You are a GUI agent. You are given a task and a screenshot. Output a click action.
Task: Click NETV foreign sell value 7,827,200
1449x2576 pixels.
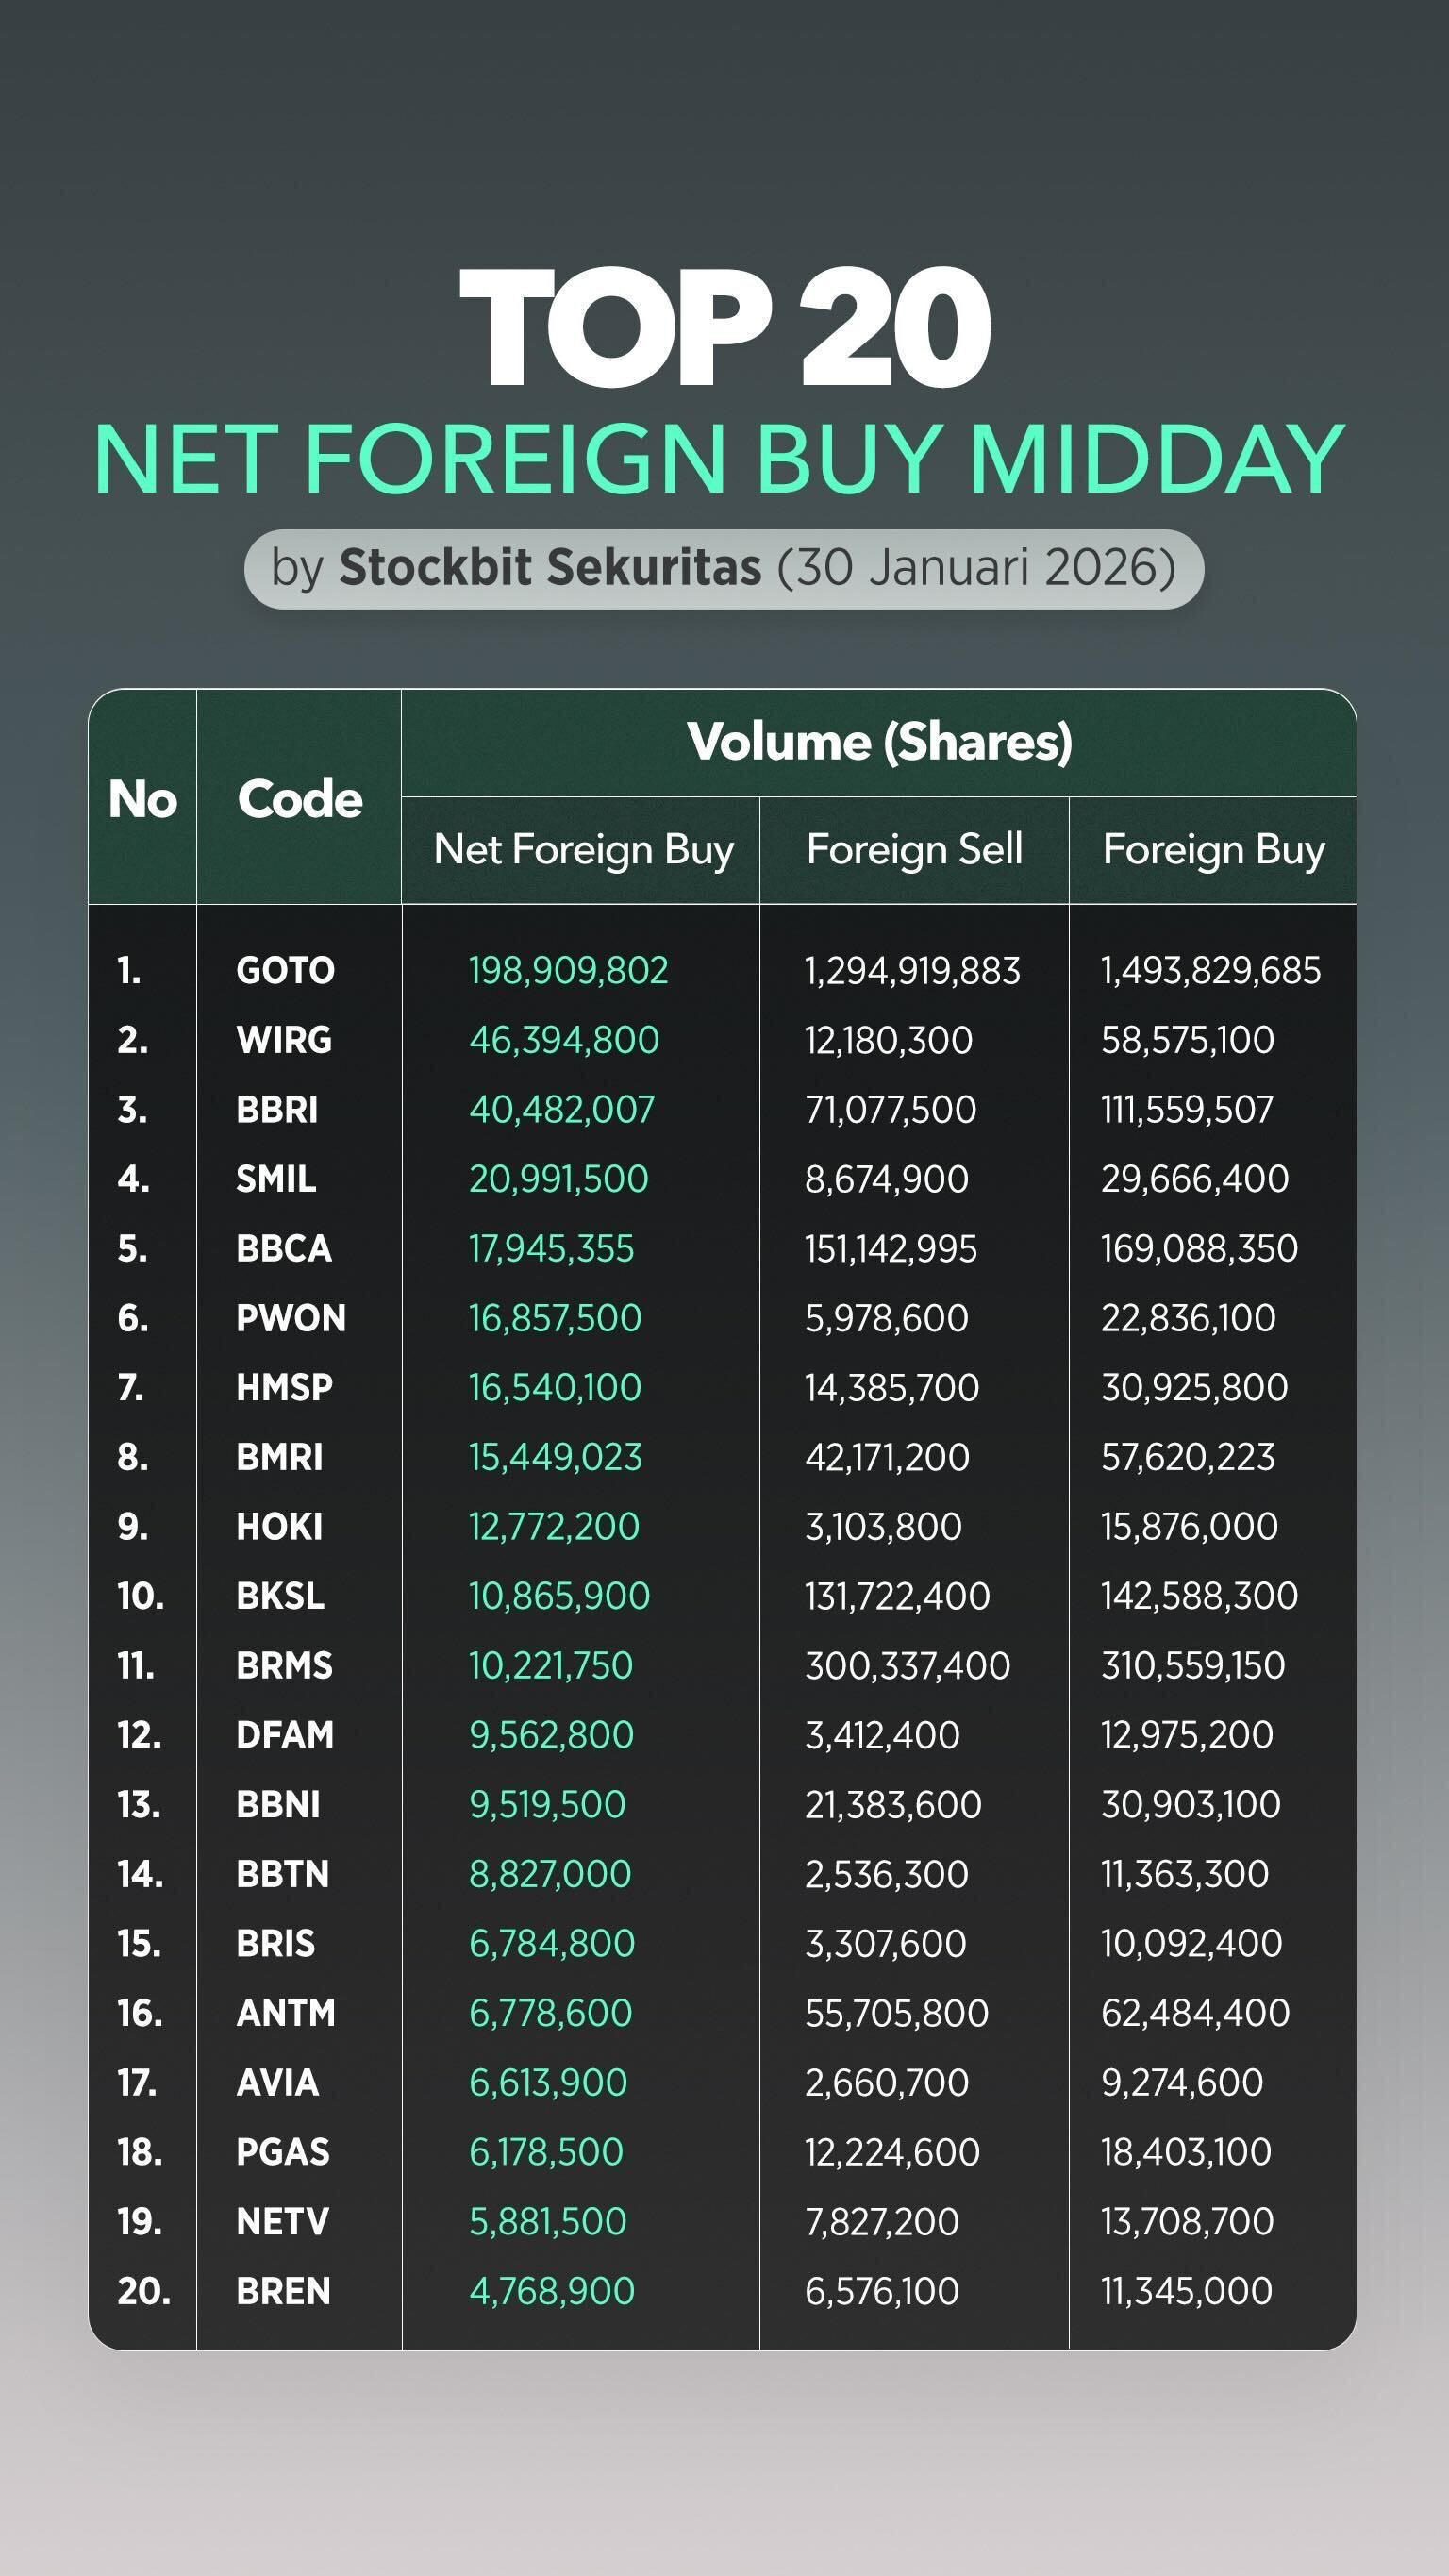coord(881,2221)
